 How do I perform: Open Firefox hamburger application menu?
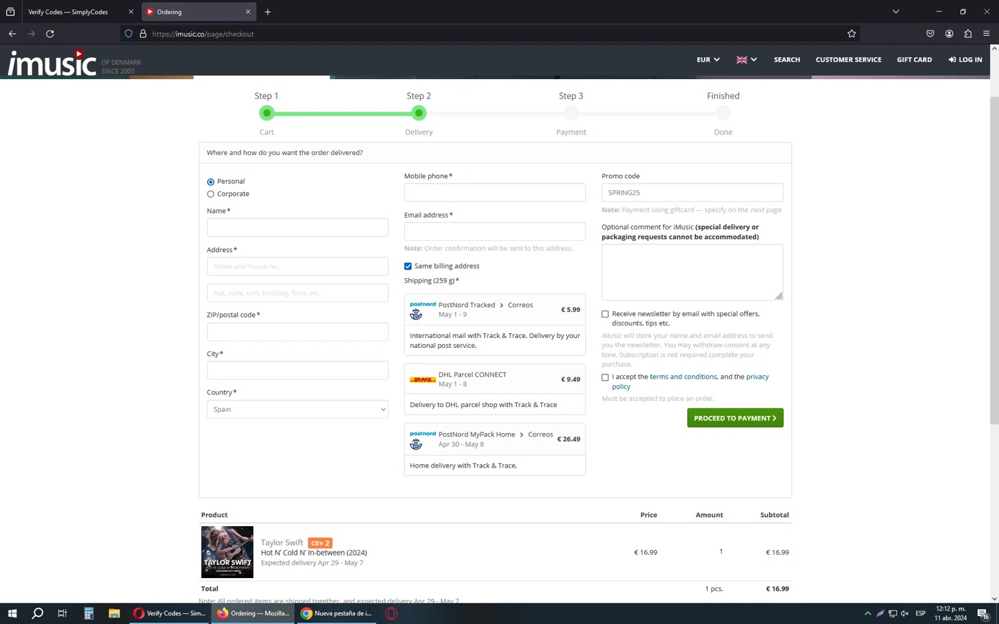tap(986, 34)
